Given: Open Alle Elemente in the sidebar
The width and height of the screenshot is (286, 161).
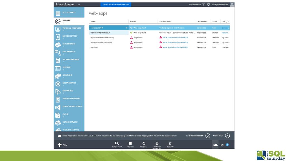Looking at the screenshot, I should pos(69,13).
